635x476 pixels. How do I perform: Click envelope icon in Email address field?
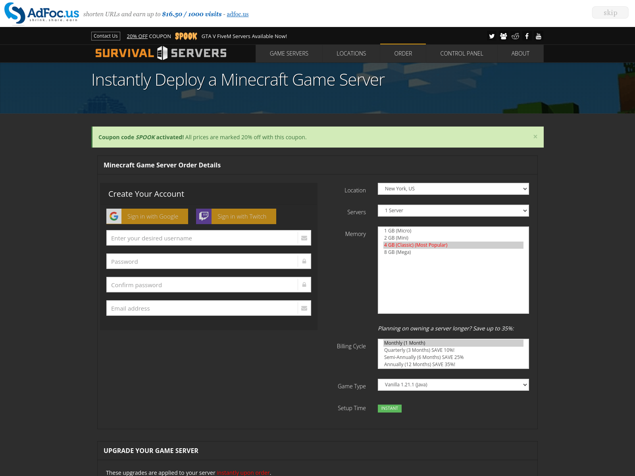point(304,308)
